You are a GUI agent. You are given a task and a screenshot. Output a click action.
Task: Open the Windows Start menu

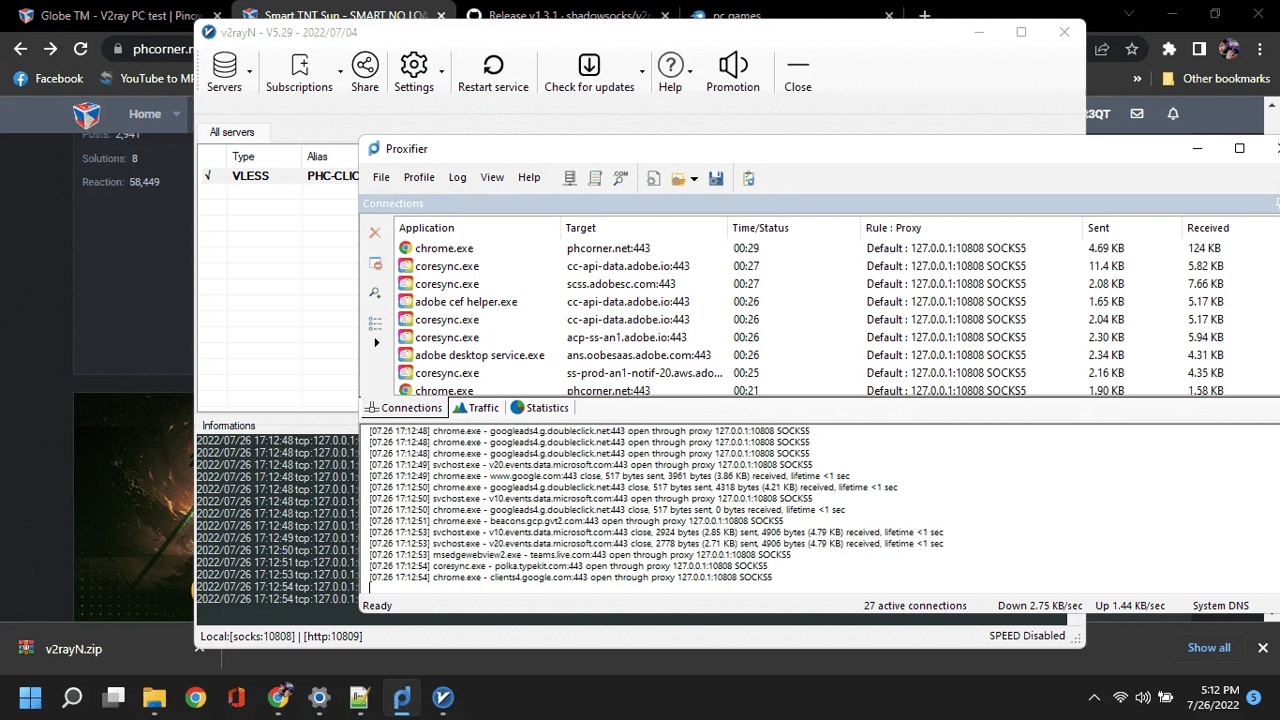tap(31, 697)
